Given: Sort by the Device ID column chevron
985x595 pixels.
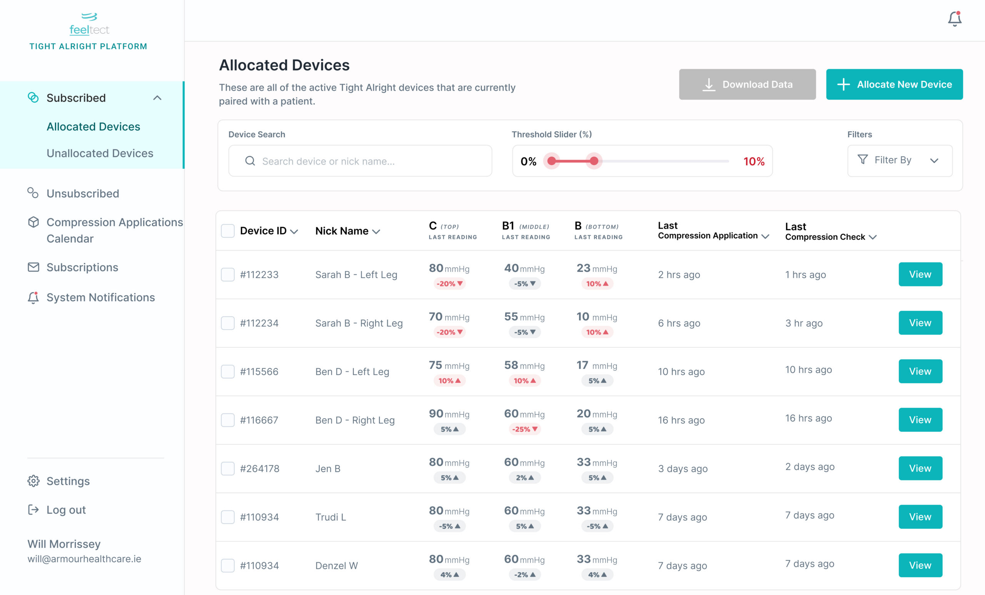Looking at the screenshot, I should point(294,232).
